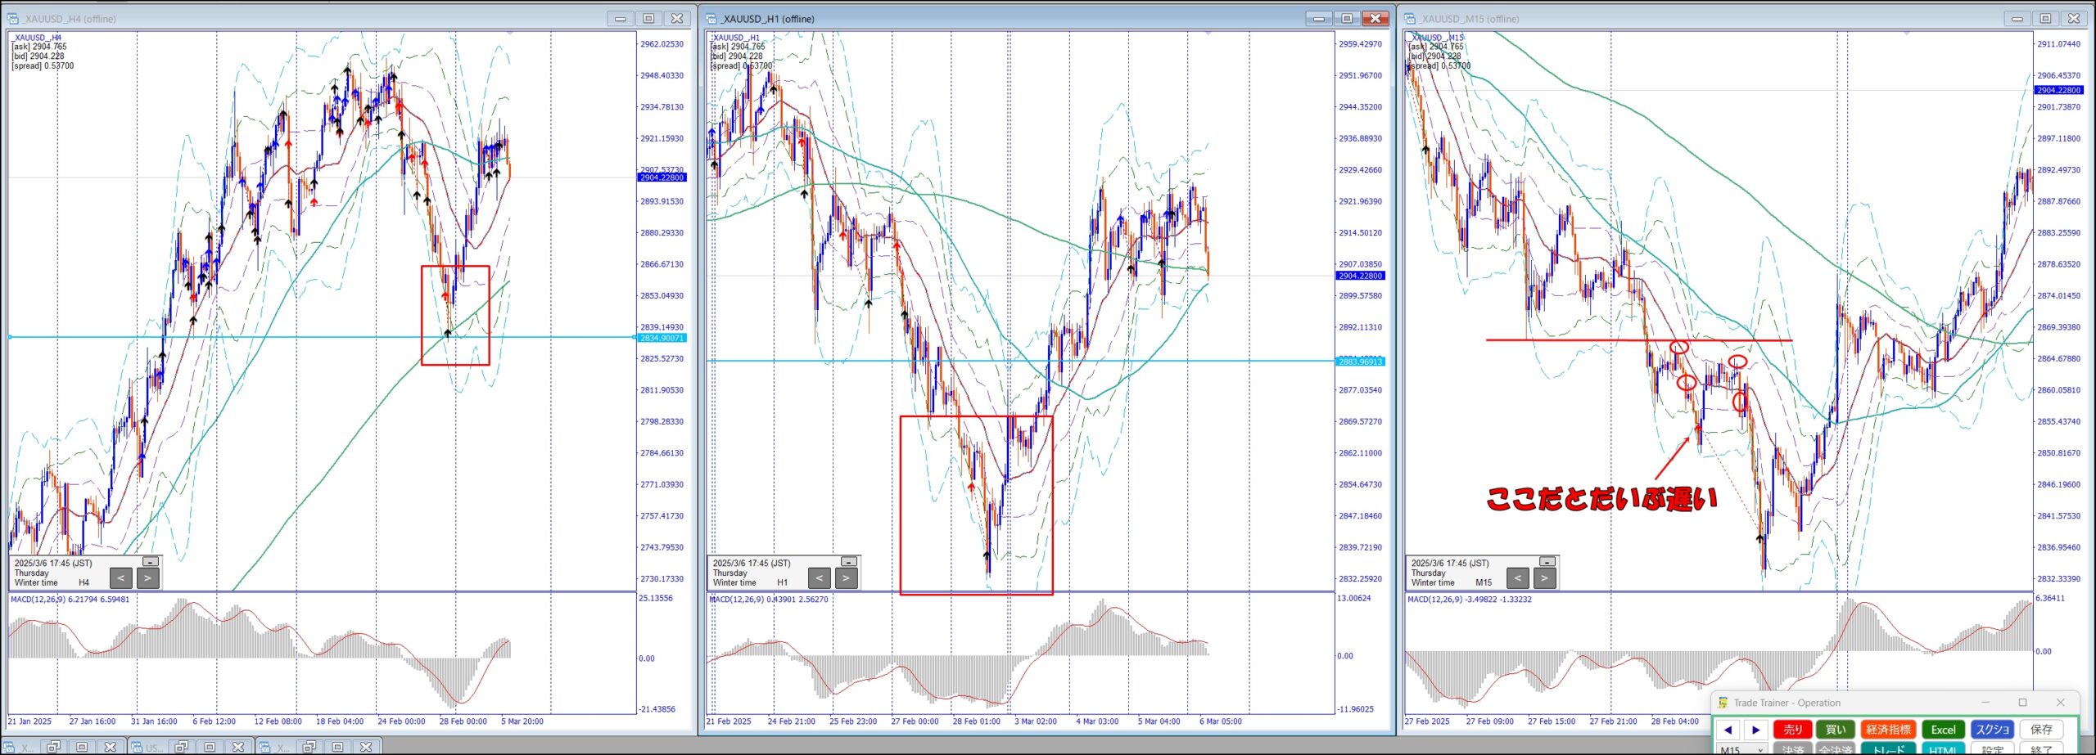The height and width of the screenshot is (755, 2096).
Task: Click the previous arrow on H4 chart panel
Action: point(120,578)
